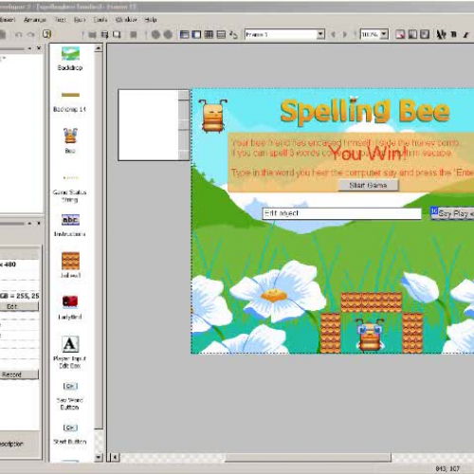Open the Window menu
474x474 pixels.
126,20
